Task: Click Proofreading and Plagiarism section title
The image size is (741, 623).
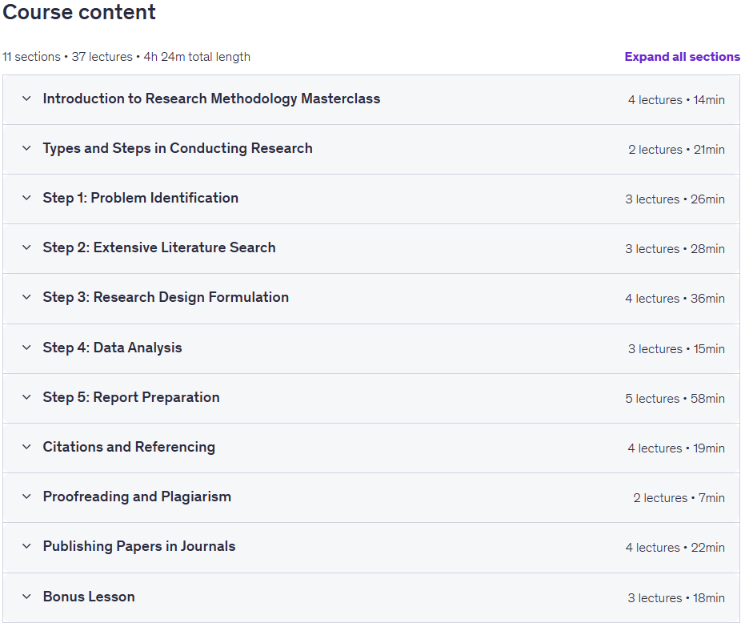Action: (x=137, y=496)
